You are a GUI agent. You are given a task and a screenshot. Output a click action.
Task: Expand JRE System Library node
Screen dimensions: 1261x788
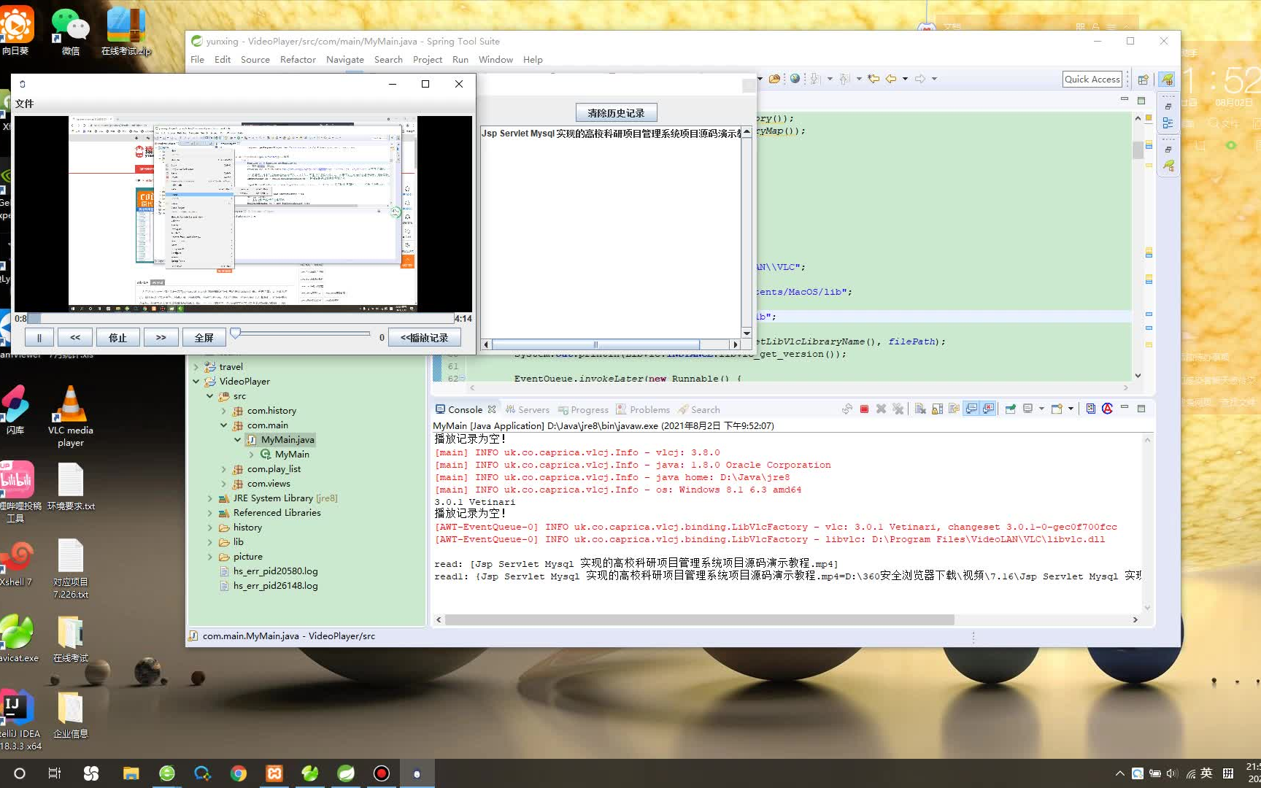[210, 498]
